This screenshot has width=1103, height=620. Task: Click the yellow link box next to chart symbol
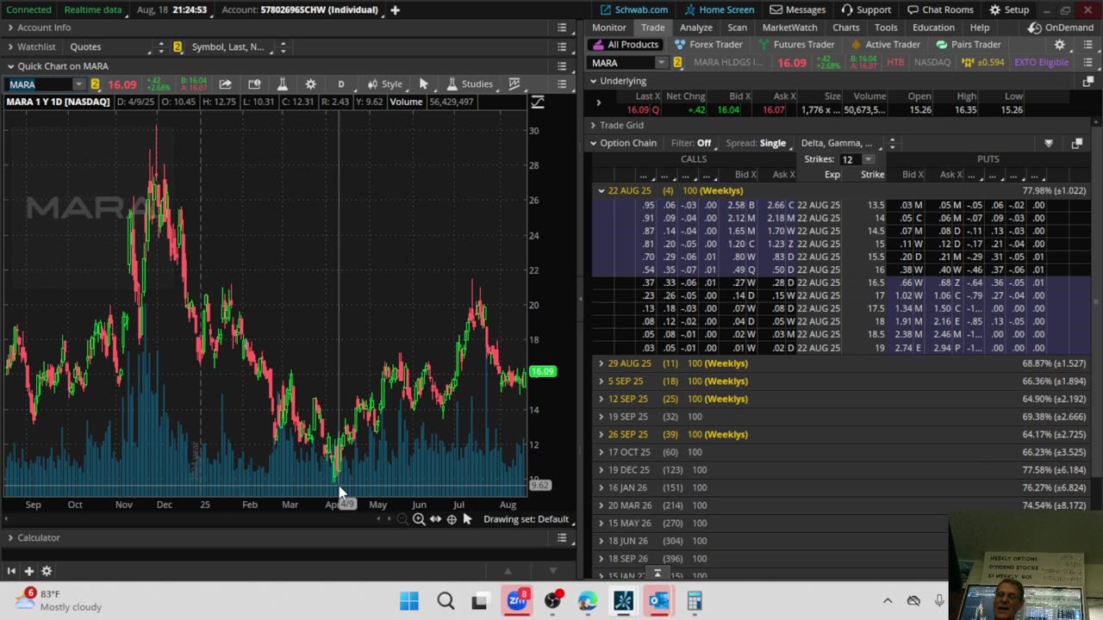(x=95, y=84)
